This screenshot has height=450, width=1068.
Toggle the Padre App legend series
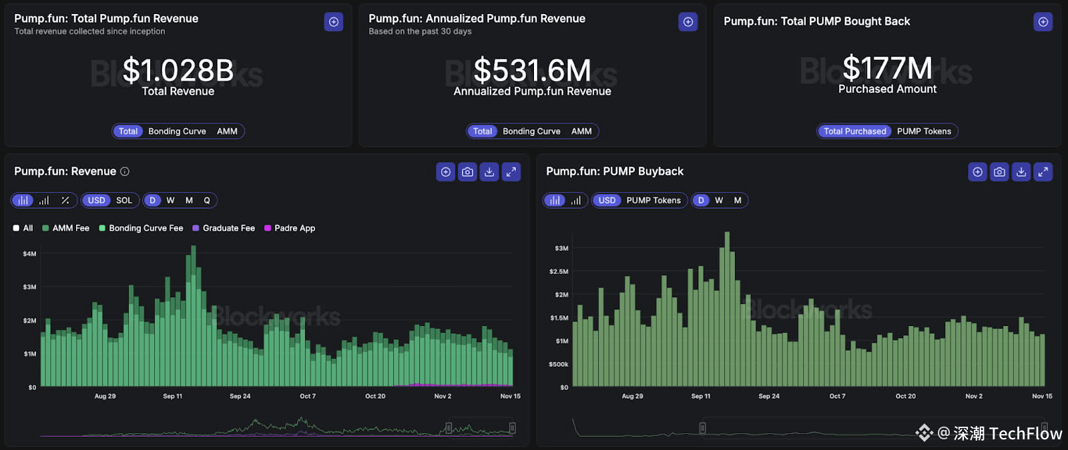click(290, 228)
